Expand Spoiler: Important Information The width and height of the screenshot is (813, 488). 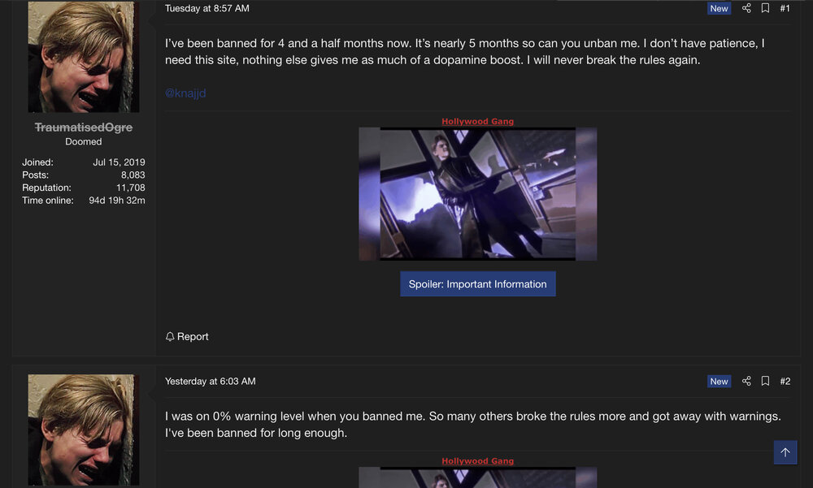(x=477, y=284)
